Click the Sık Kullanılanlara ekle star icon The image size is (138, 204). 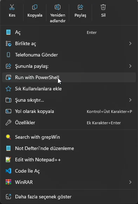[8, 89]
